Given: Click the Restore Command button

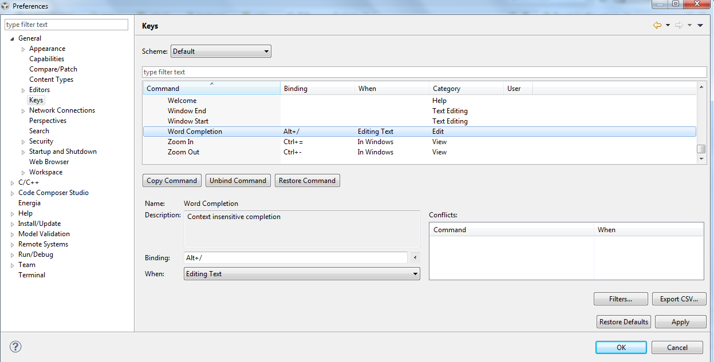Looking at the screenshot, I should 307,181.
